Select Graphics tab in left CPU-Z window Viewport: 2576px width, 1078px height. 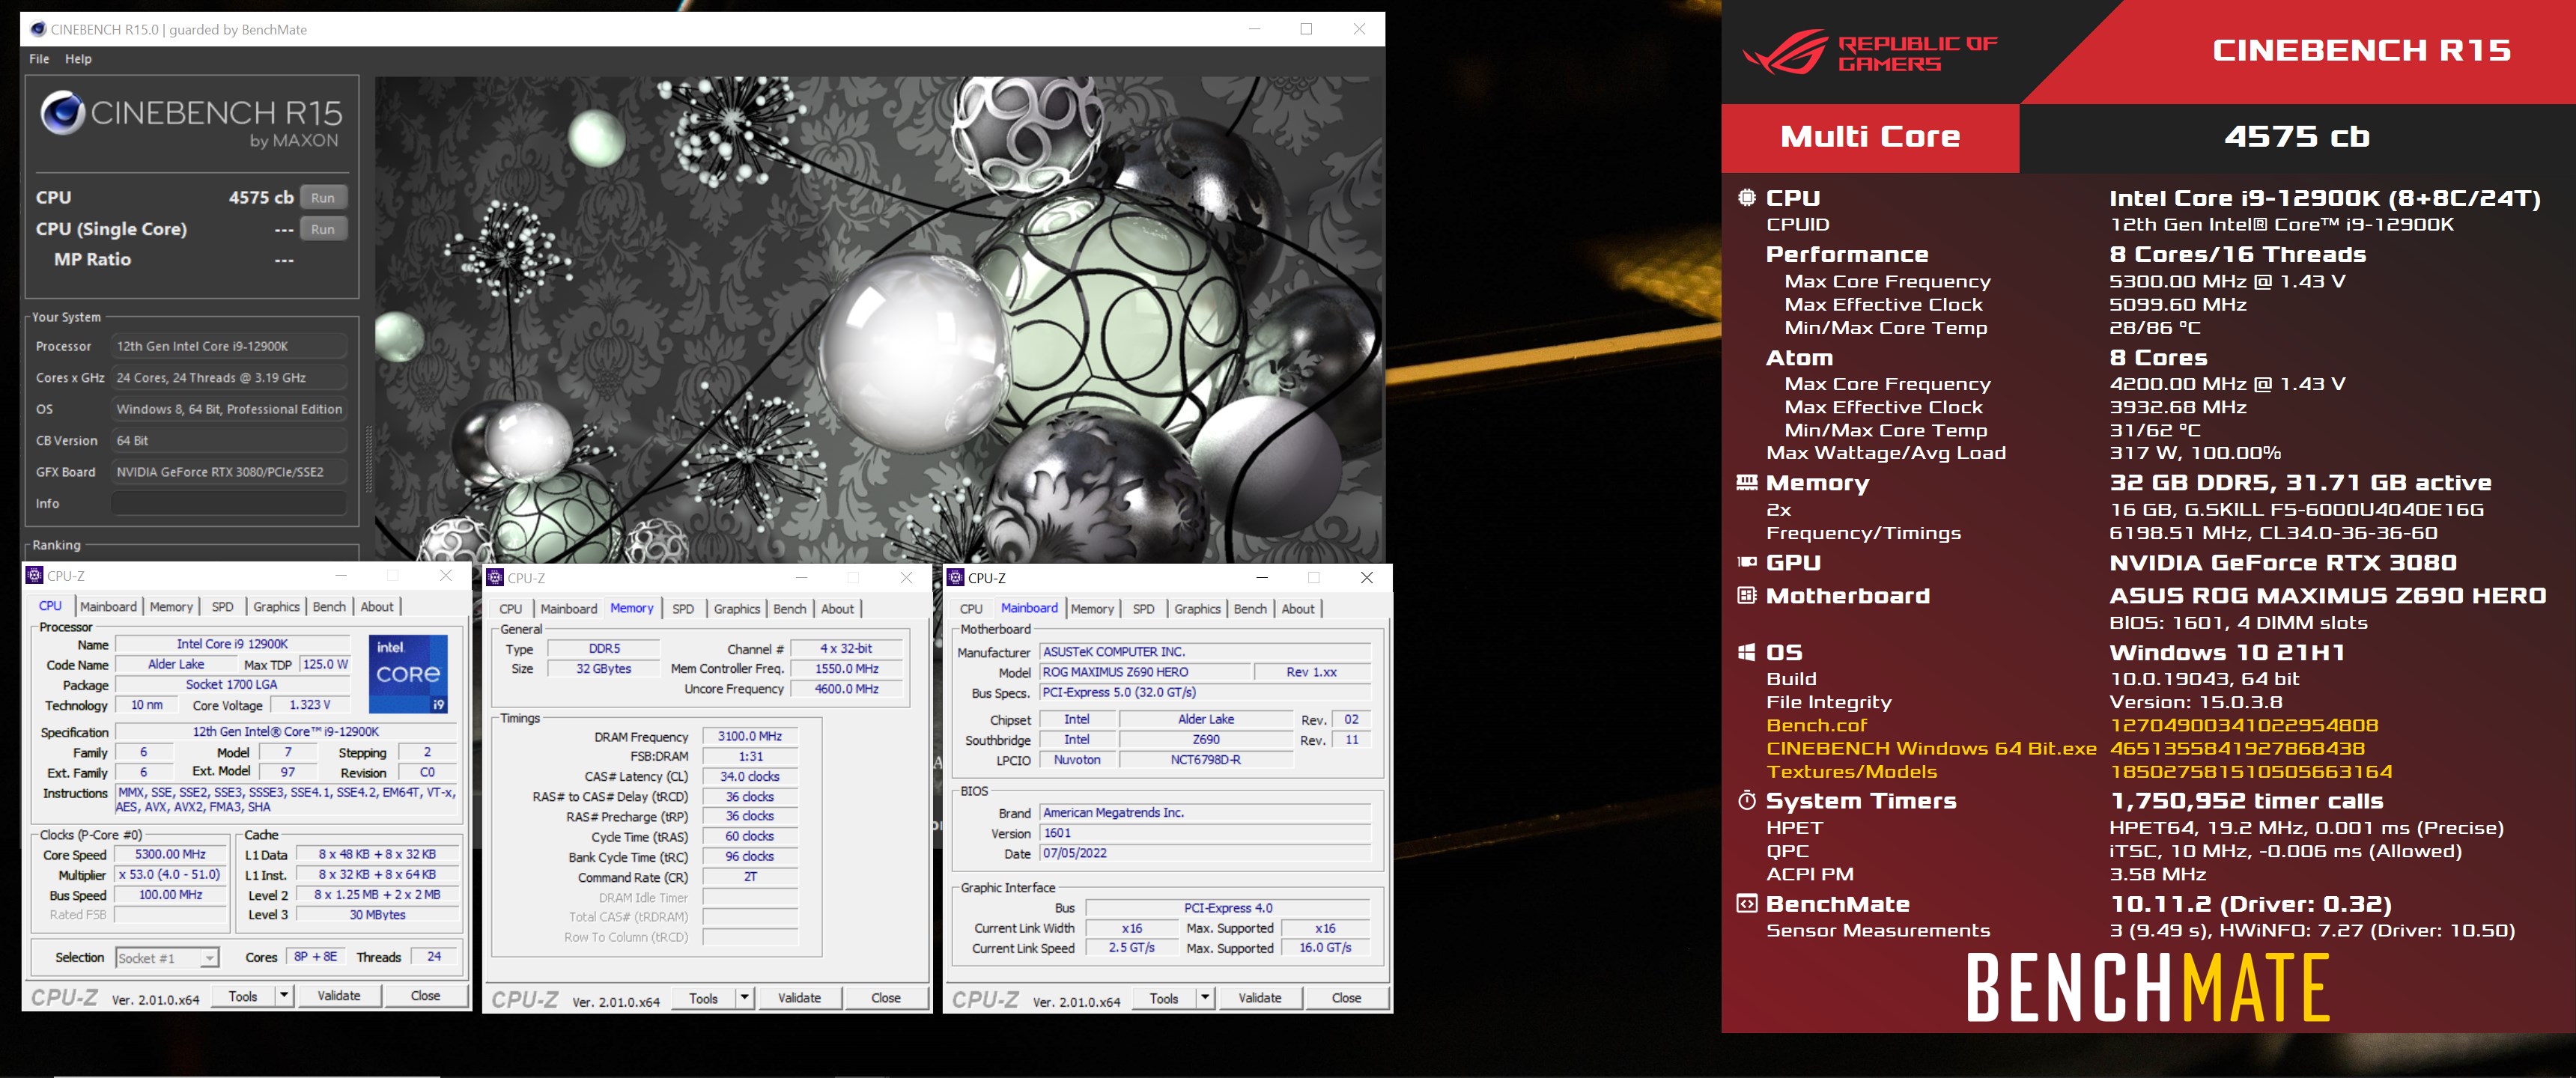pos(276,606)
